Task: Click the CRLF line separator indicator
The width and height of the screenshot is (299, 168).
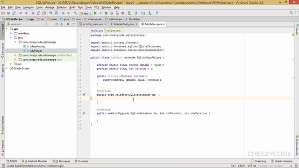Action: (242, 166)
